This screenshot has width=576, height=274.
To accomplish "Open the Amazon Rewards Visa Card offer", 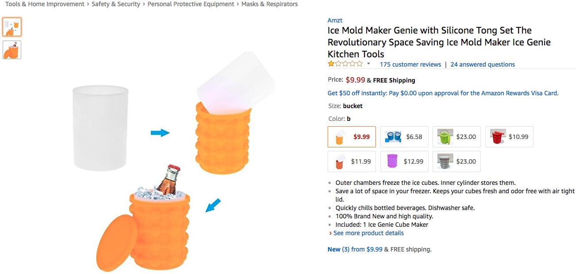I will (443, 93).
